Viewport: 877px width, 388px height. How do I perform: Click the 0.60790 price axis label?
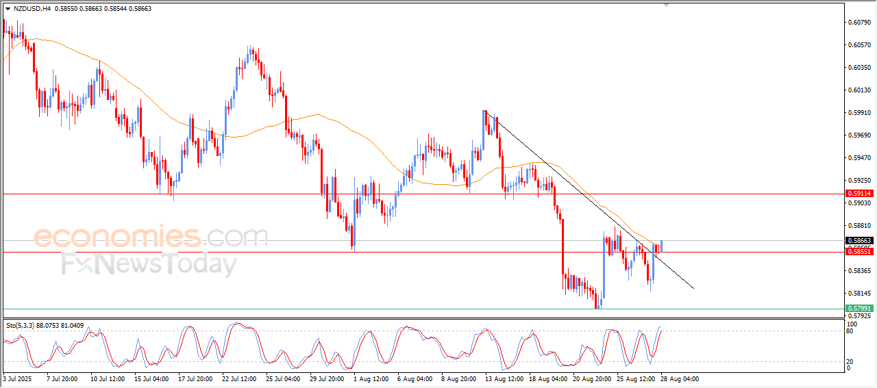pos(860,23)
